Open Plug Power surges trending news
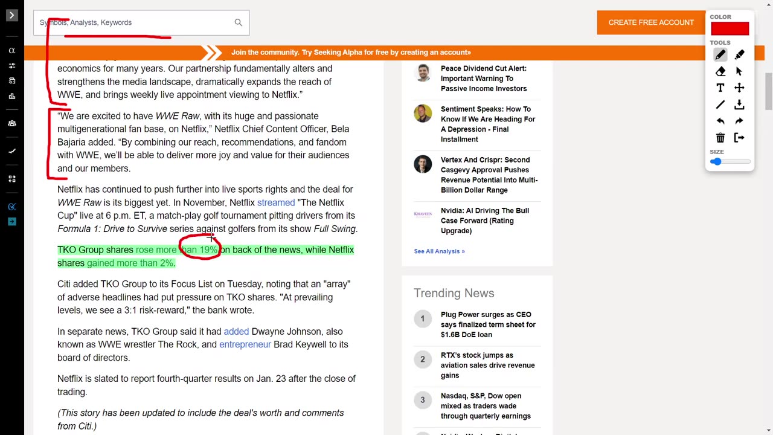 click(x=488, y=324)
